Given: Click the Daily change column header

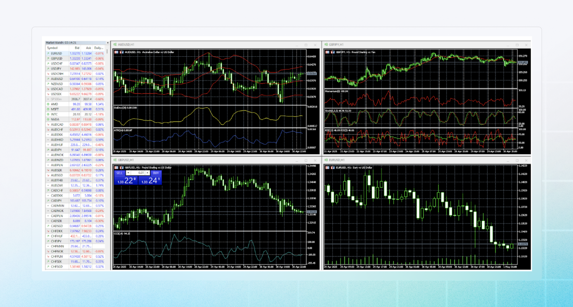Looking at the screenshot, I should (x=98, y=48).
